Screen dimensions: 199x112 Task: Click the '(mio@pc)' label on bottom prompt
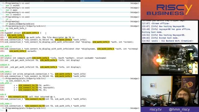(135, 108)
